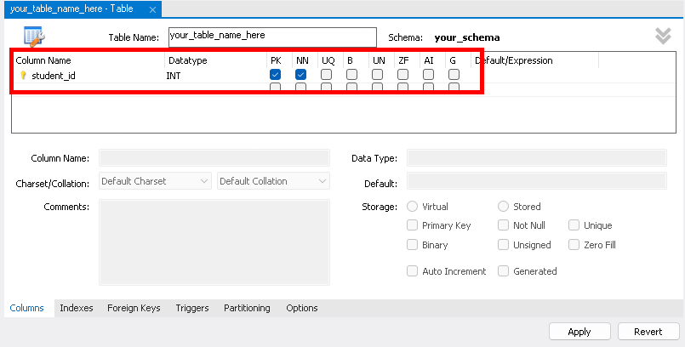Viewport: 685px width, 347px height.
Task: Click the Revert button
Action: [x=648, y=332]
